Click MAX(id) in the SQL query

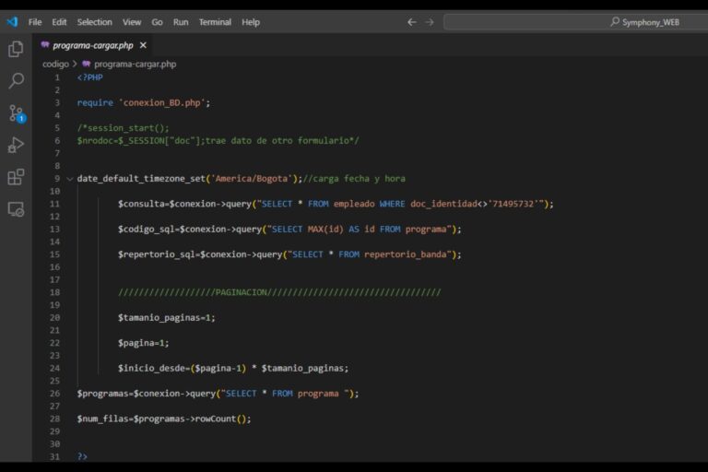click(325, 230)
